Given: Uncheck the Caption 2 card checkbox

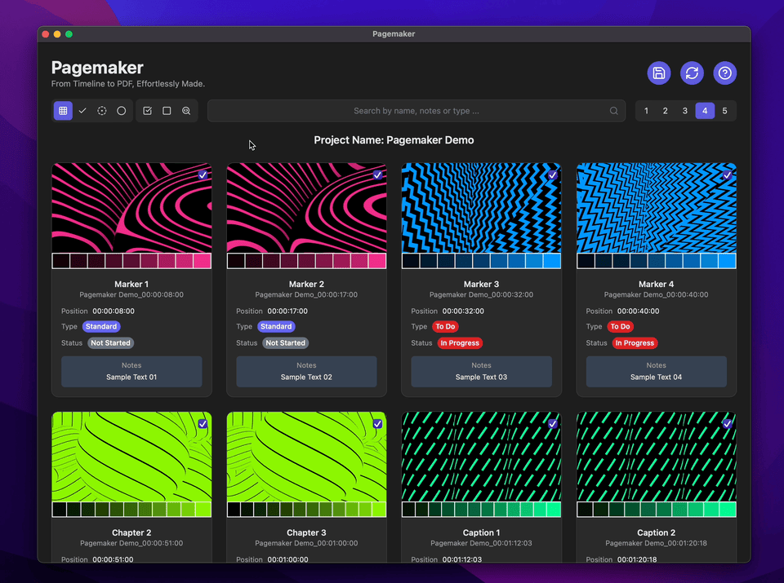Looking at the screenshot, I should 727,423.
